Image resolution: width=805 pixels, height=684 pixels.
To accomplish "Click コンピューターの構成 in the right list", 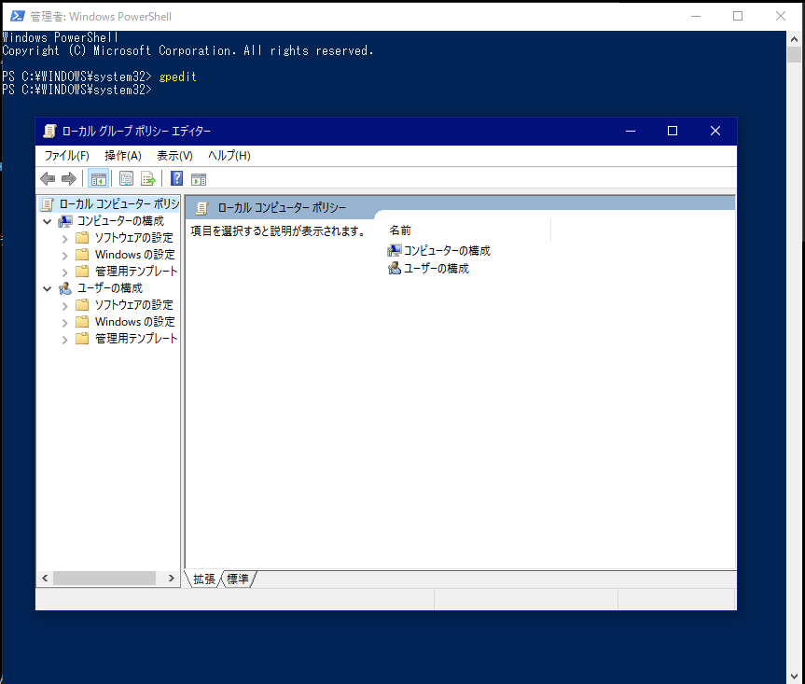I will pyautogui.click(x=447, y=251).
